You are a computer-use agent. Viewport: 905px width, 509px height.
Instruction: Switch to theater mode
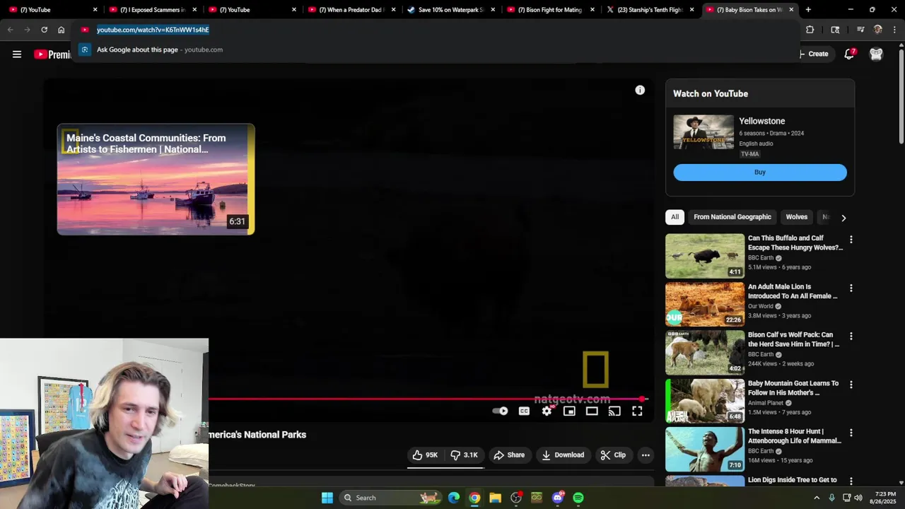tap(592, 411)
